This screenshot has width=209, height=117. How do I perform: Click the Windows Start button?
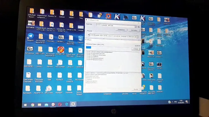click(x=25, y=105)
